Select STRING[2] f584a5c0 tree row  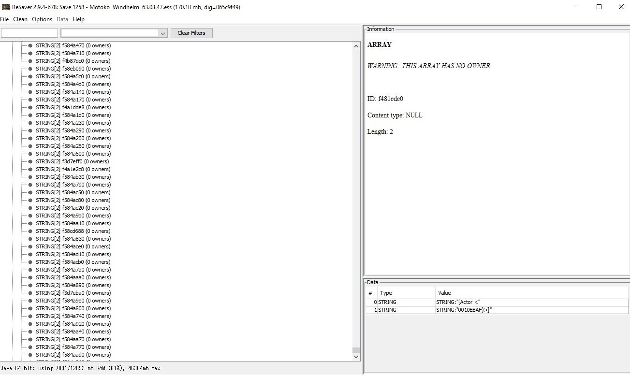[73, 76]
